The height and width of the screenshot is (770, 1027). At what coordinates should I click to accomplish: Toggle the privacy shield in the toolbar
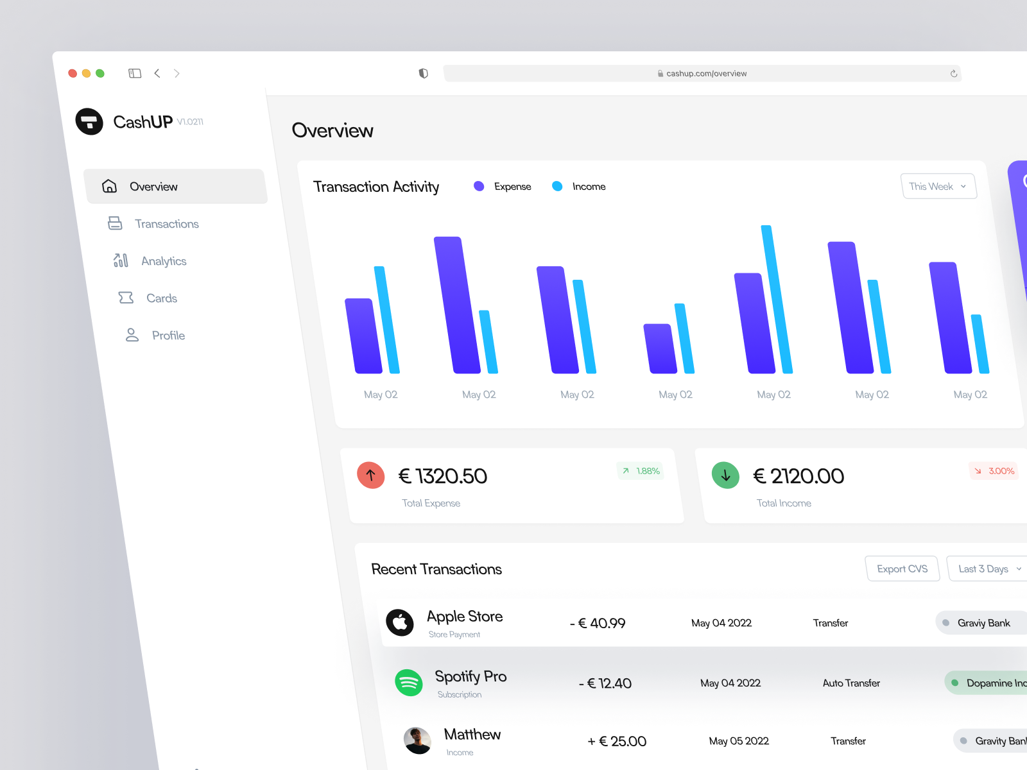point(424,73)
